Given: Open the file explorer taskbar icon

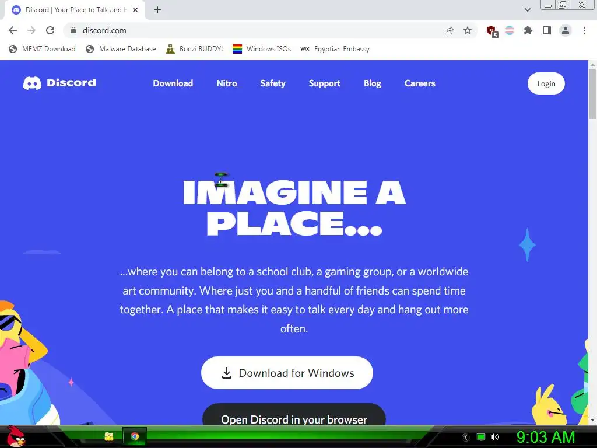Looking at the screenshot, I should tap(109, 436).
